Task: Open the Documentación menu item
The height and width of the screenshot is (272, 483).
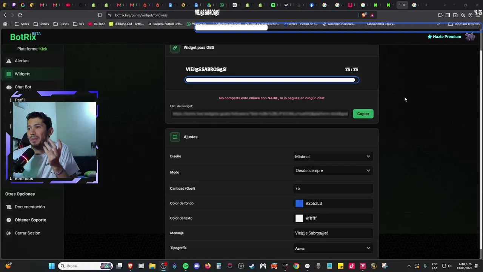Action: tap(32, 207)
